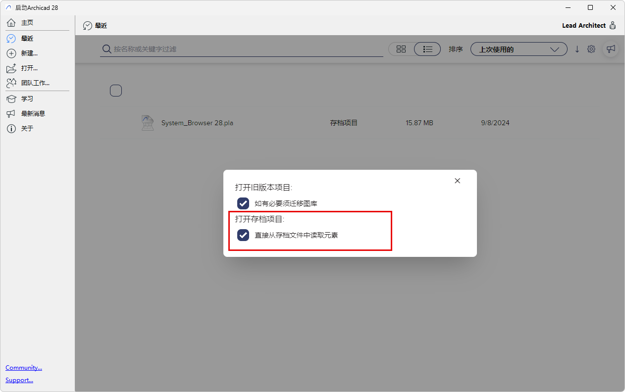Image resolution: width=625 pixels, height=392 pixels.
Task: Open the Community... link
Action: [x=24, y=368]
